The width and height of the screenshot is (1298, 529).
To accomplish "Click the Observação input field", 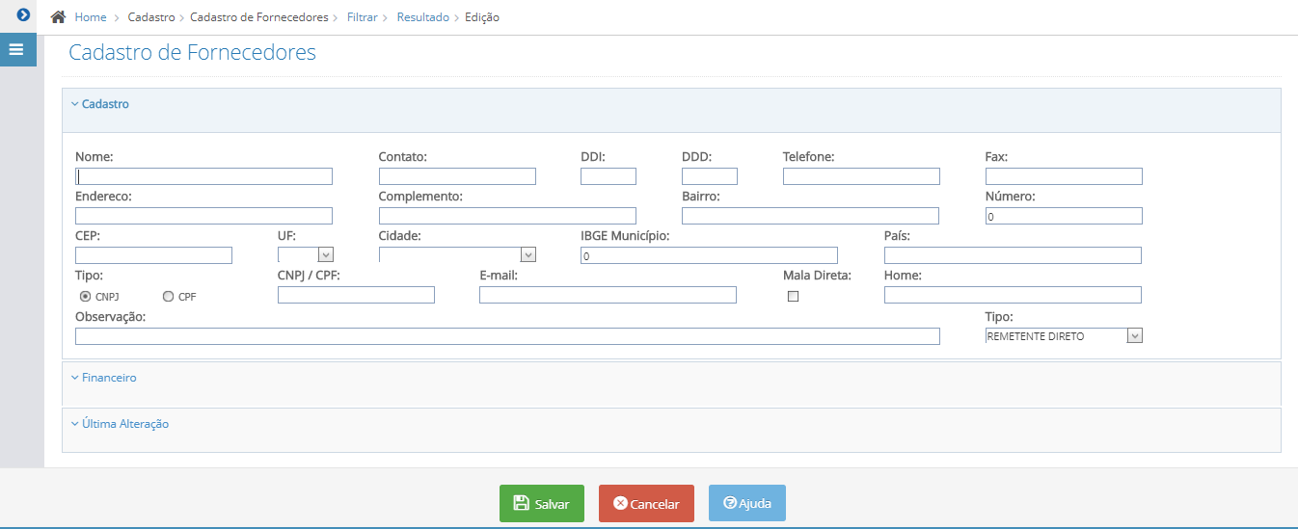I will [x=507, y=336].
